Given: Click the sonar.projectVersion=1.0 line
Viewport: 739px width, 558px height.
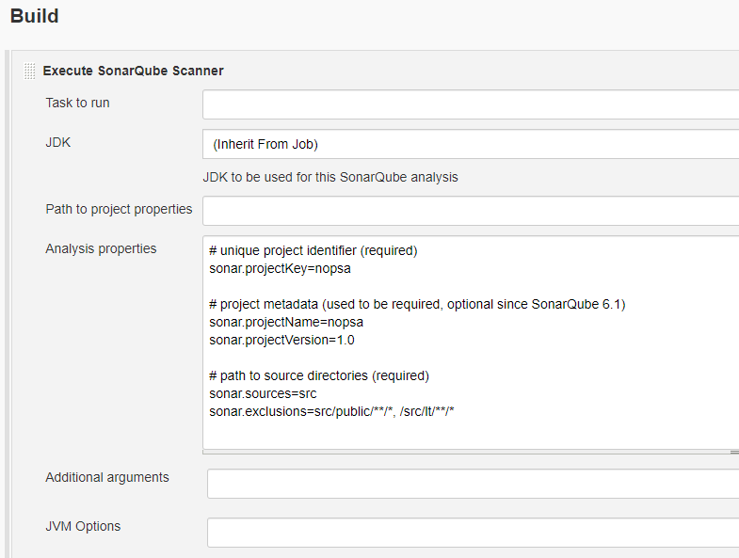Looking at the screenshot, I should point(281,340).
